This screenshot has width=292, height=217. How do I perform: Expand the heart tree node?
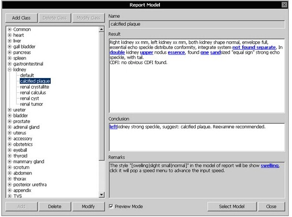click(x=10, y=35)
